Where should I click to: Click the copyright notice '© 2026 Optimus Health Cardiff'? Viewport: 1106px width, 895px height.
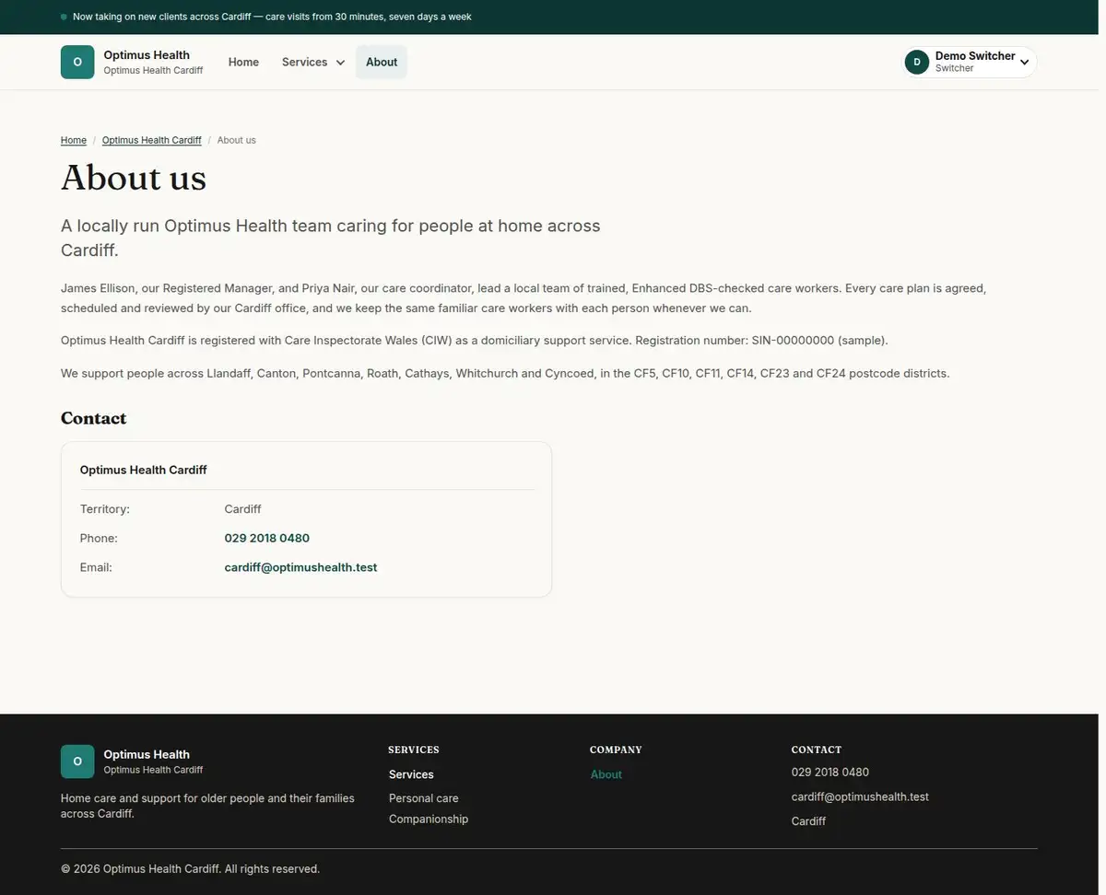190,868
